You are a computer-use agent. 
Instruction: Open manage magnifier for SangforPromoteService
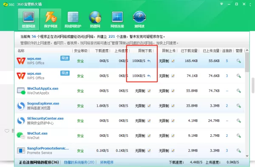[239, 151]
